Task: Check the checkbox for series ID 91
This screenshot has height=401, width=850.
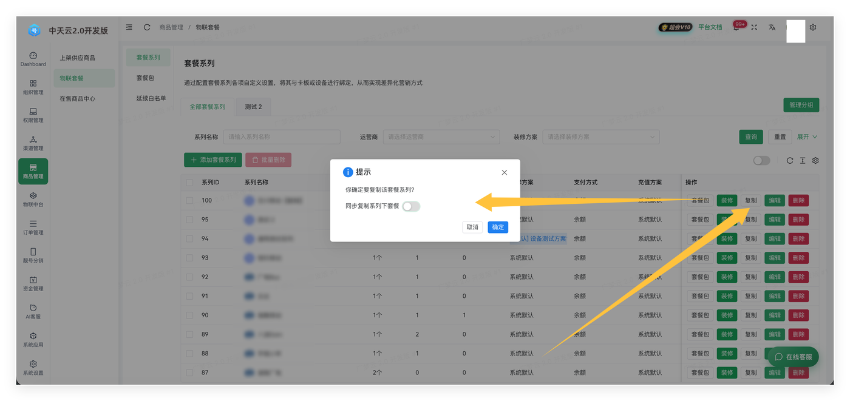Action: (190, 296)
